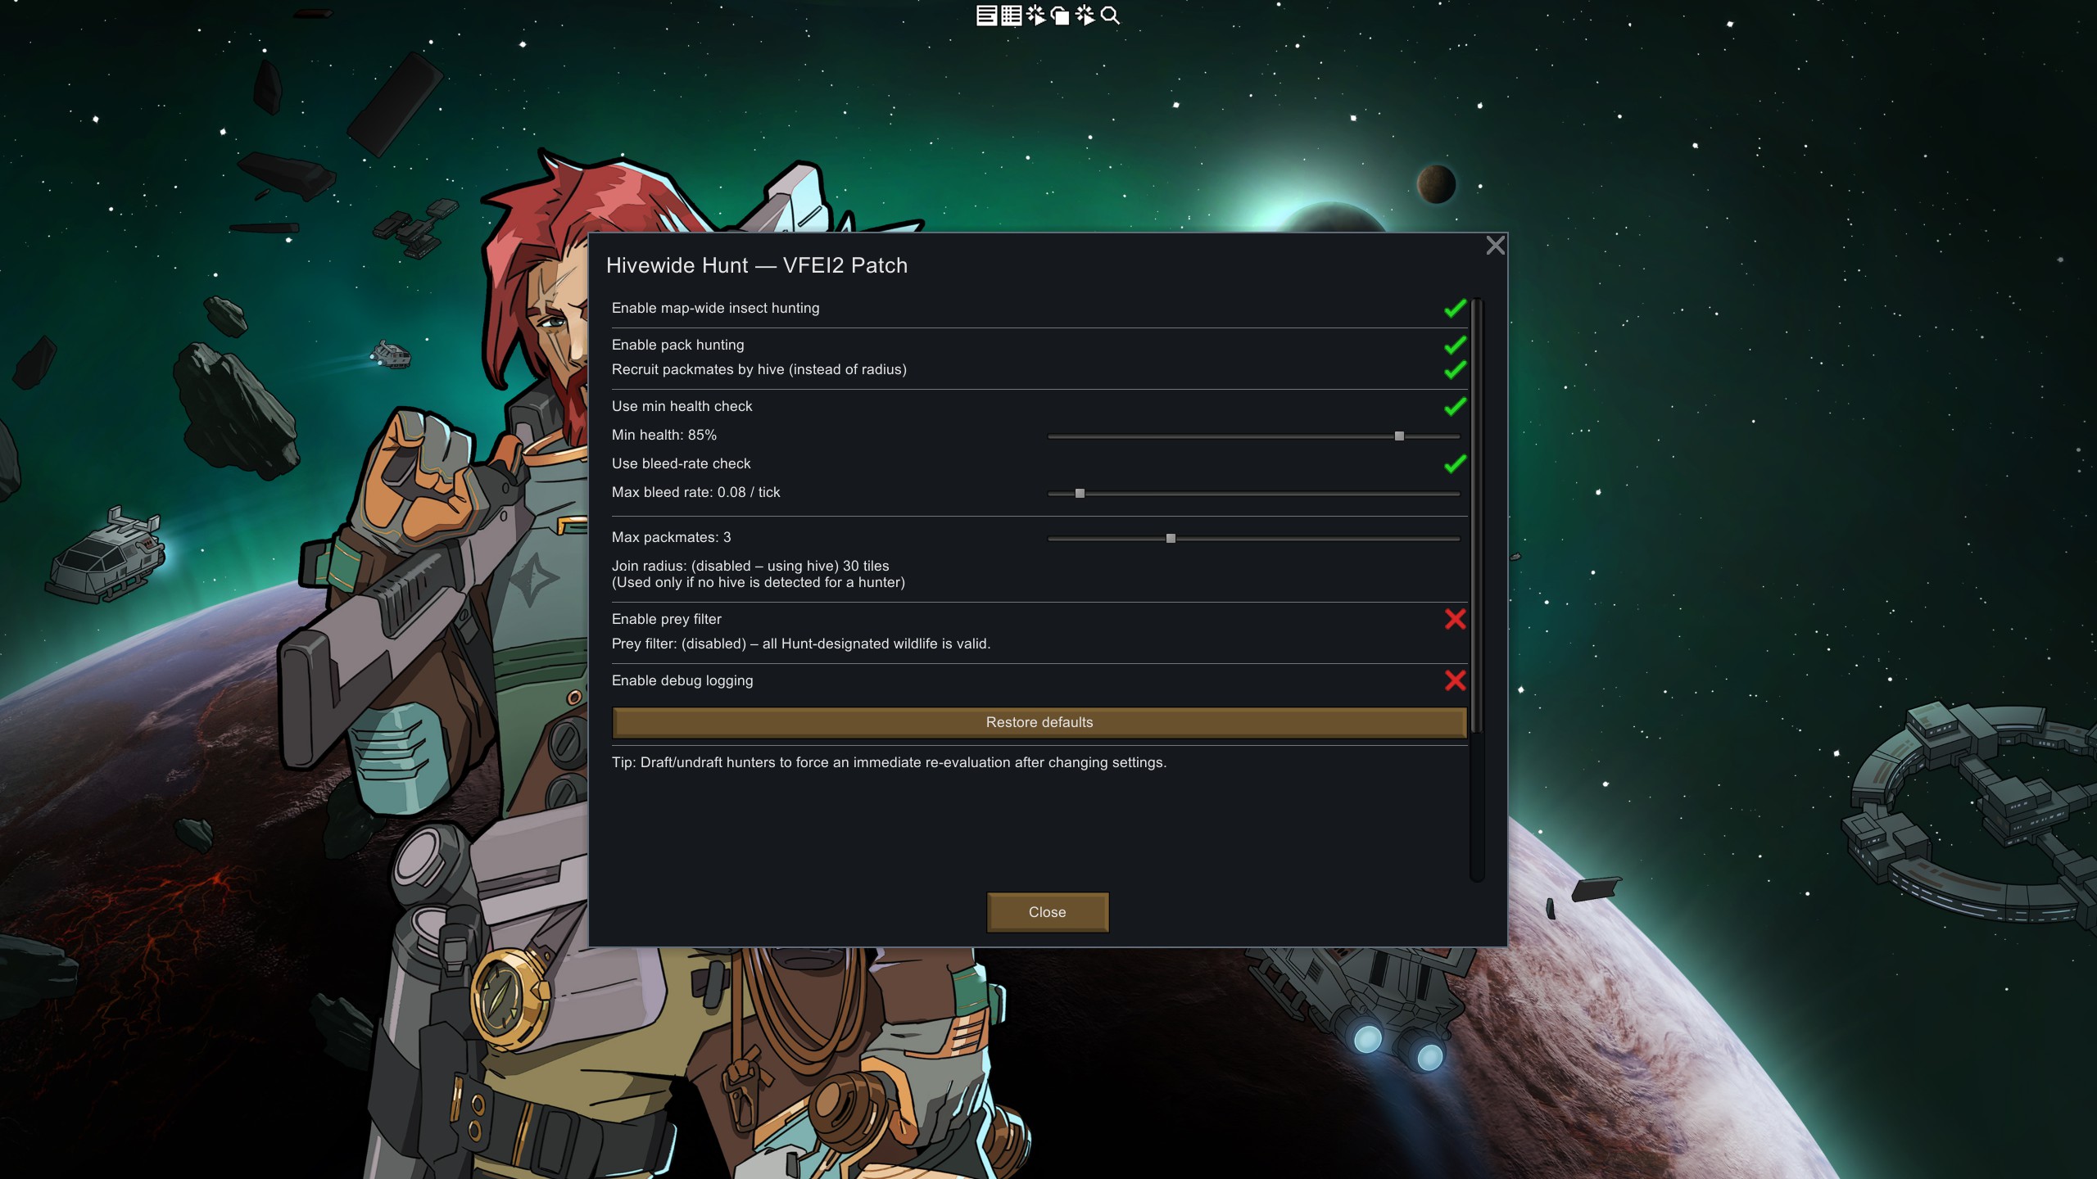The width and height of the screenshot is (2097, 1179).
Task: Click starburst-arrow icon beside the table-list icon
Action: coord(1035,16)
